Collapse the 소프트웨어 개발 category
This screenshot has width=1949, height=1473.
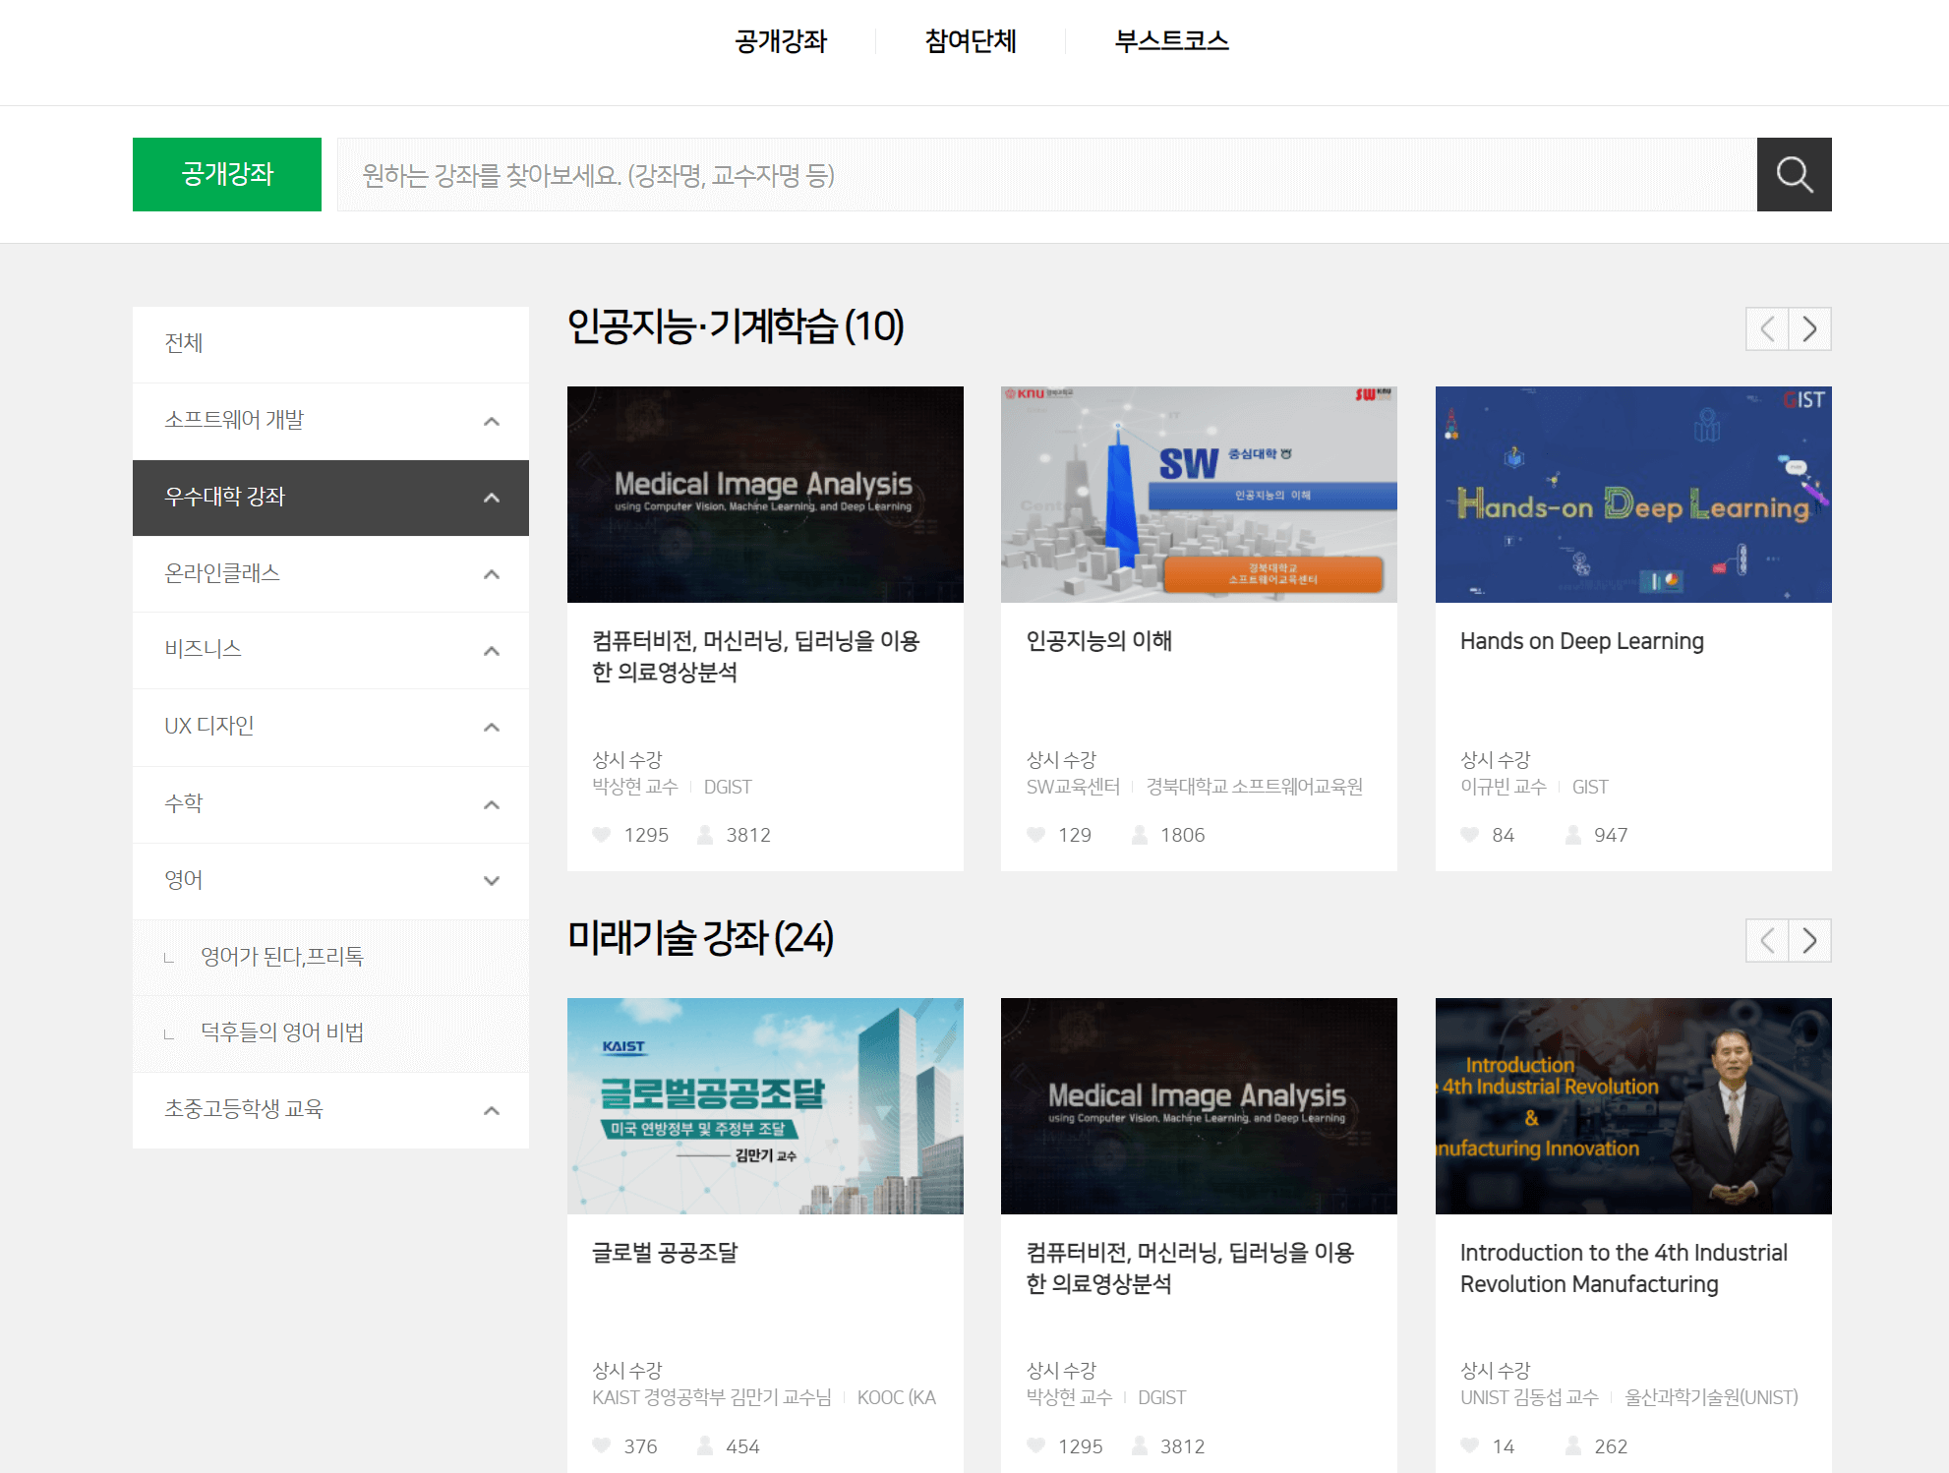click(491, 421)
